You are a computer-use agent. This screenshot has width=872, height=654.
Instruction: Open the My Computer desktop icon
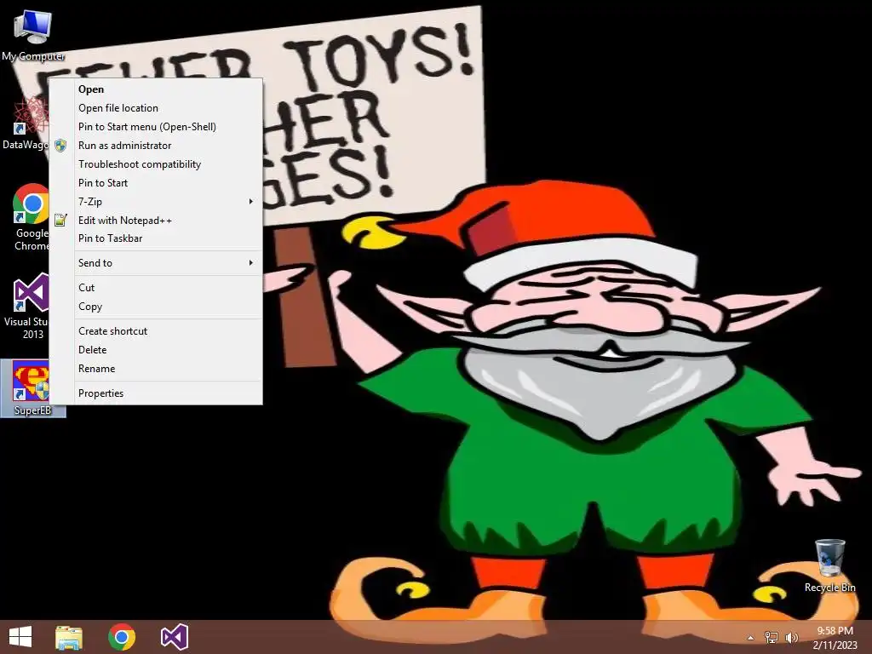point(33,34)
